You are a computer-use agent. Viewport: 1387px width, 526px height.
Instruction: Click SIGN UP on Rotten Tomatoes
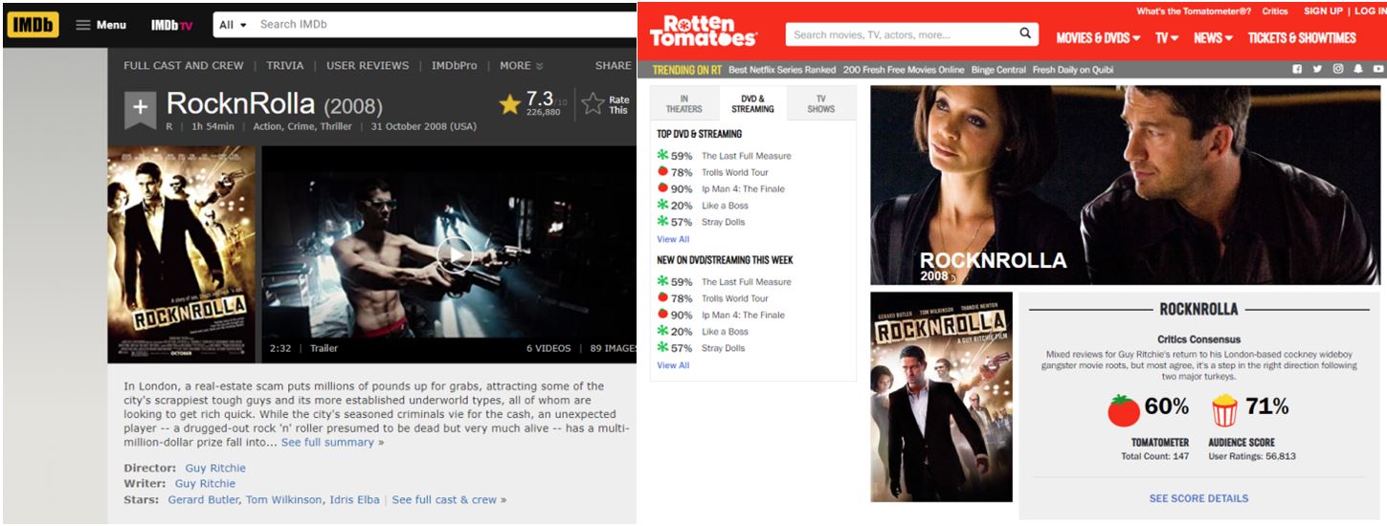1323,11
